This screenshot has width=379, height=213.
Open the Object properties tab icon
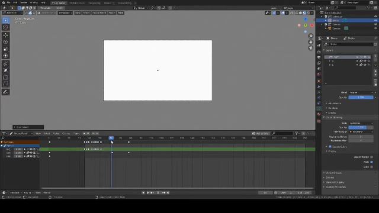pos(319,81)
